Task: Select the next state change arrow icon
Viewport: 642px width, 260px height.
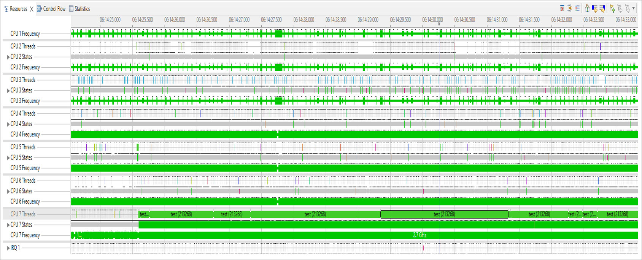Action: pyautogui.click(x=602, y=8)
